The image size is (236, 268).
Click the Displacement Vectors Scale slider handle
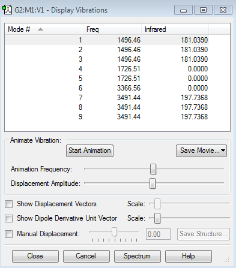point(157,204)
